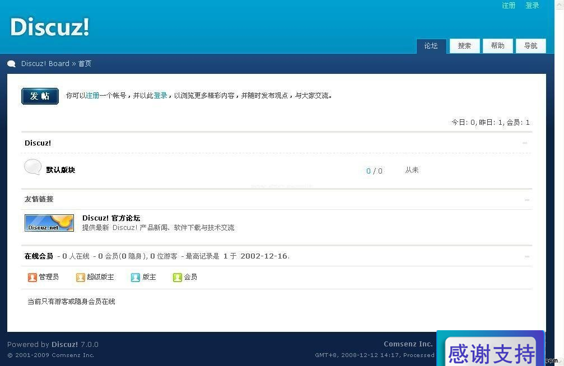The width and height of the screenshot is (564, 366).
Task: Open the 默认版块 forum link
Action: tap(60, 170)
